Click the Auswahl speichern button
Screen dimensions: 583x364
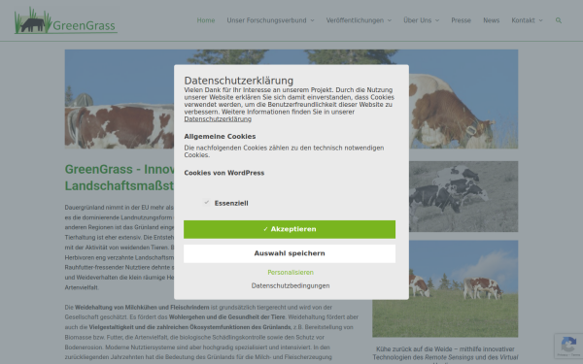pyautogui.click(x=290, y=253)
